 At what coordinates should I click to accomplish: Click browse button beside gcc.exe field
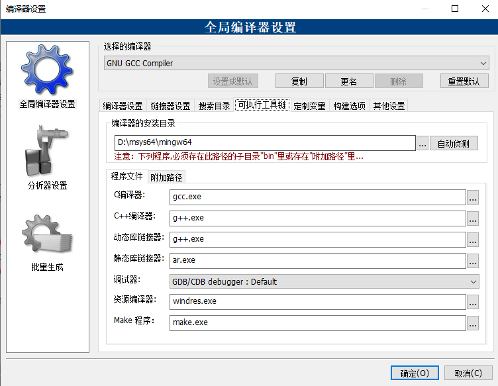(472, 197)
